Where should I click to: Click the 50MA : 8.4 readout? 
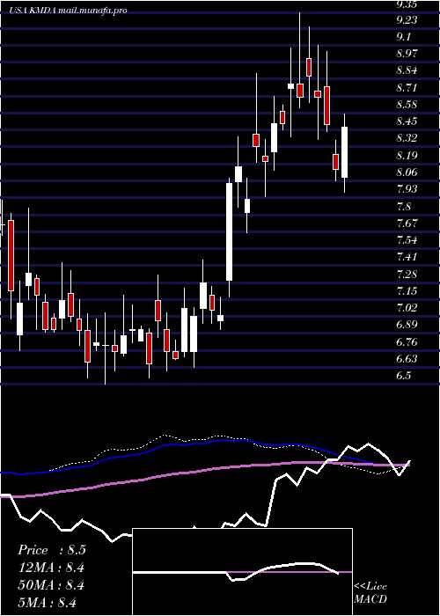(51, 585)
